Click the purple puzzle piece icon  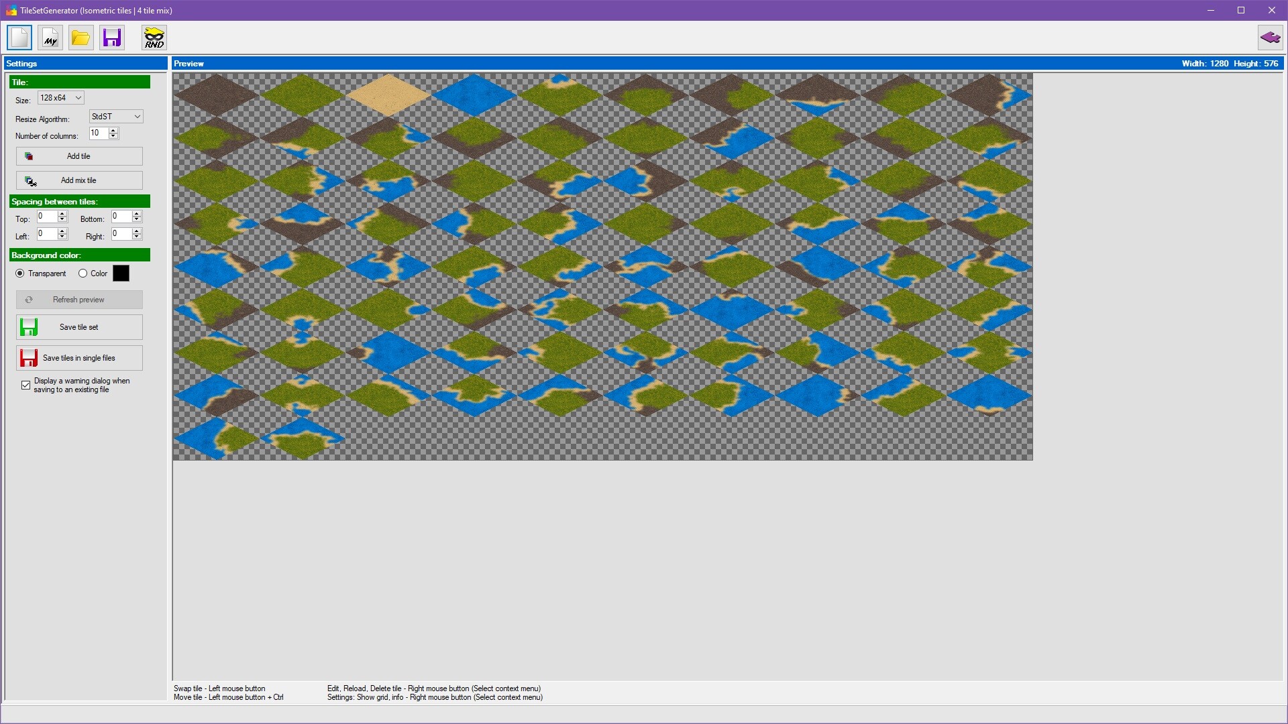click(x=1270, y=38)
